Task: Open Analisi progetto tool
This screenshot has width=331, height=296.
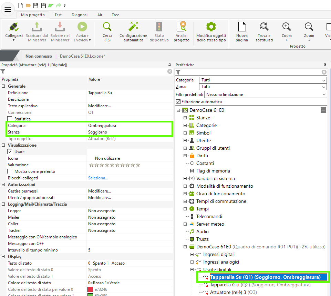Action: pyautogui.click(x=181, y=27)
